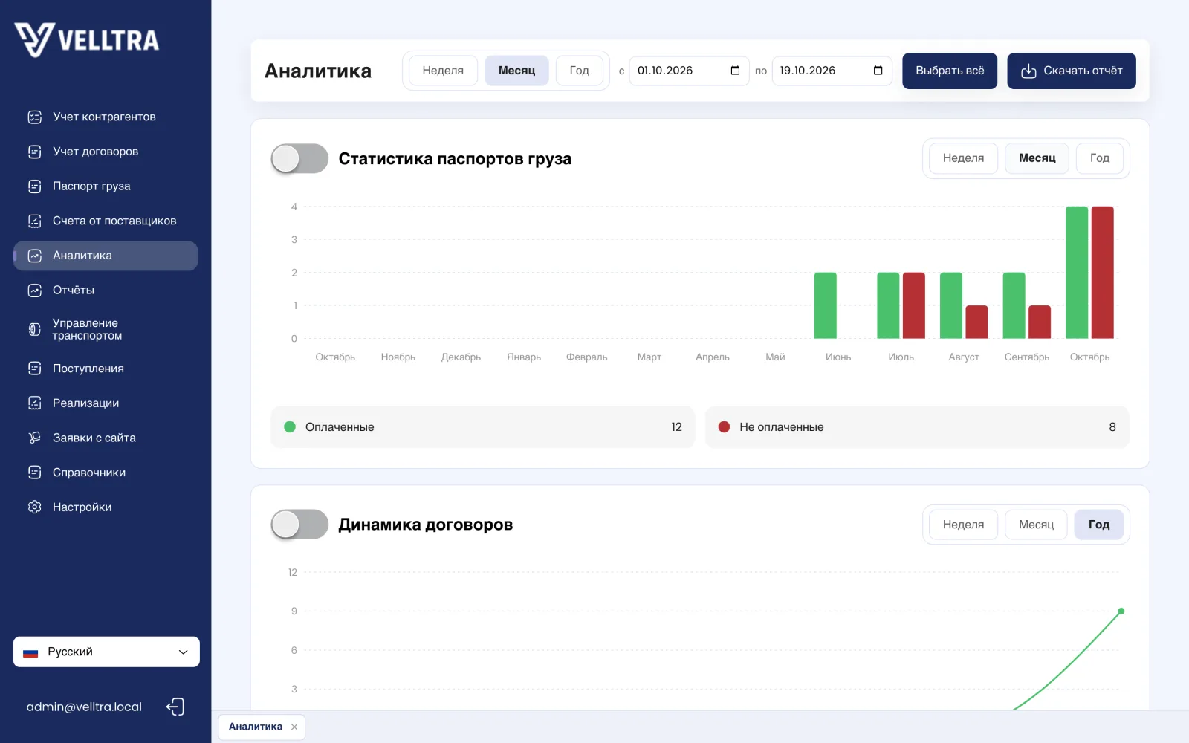This screenshot has height=743, width=1189.
Task: Click the Отчёты sidebar icon
Action: [35, 291]
